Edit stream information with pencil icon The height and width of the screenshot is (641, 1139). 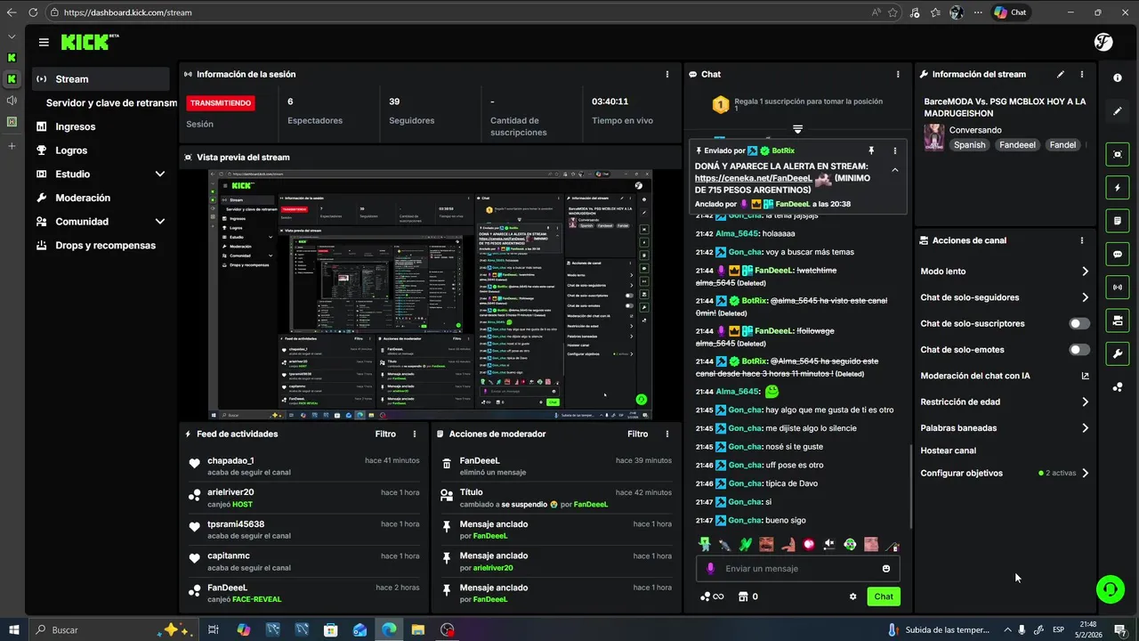click(x=1061, y=74)
